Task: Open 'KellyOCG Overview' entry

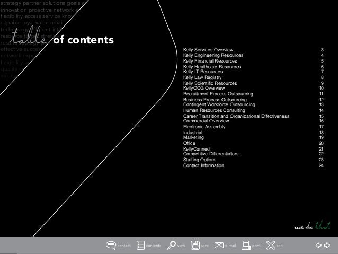Action: click(204, 88)
